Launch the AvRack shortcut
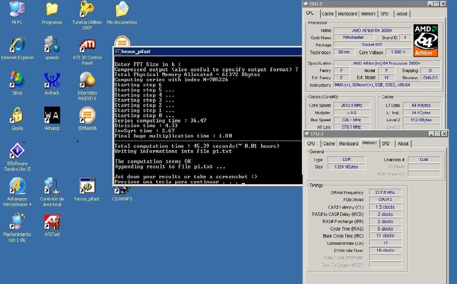Screen dimensions: 457x284 point(52,84)
